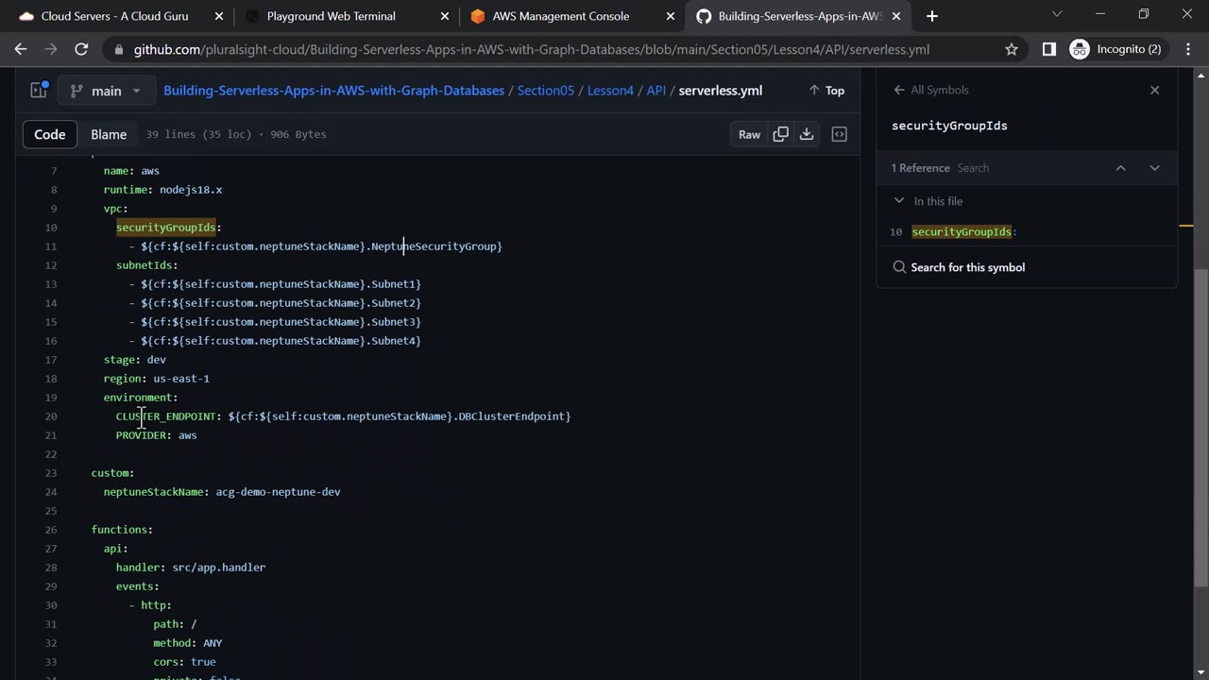Close the symbols panel

(1154, 90)
